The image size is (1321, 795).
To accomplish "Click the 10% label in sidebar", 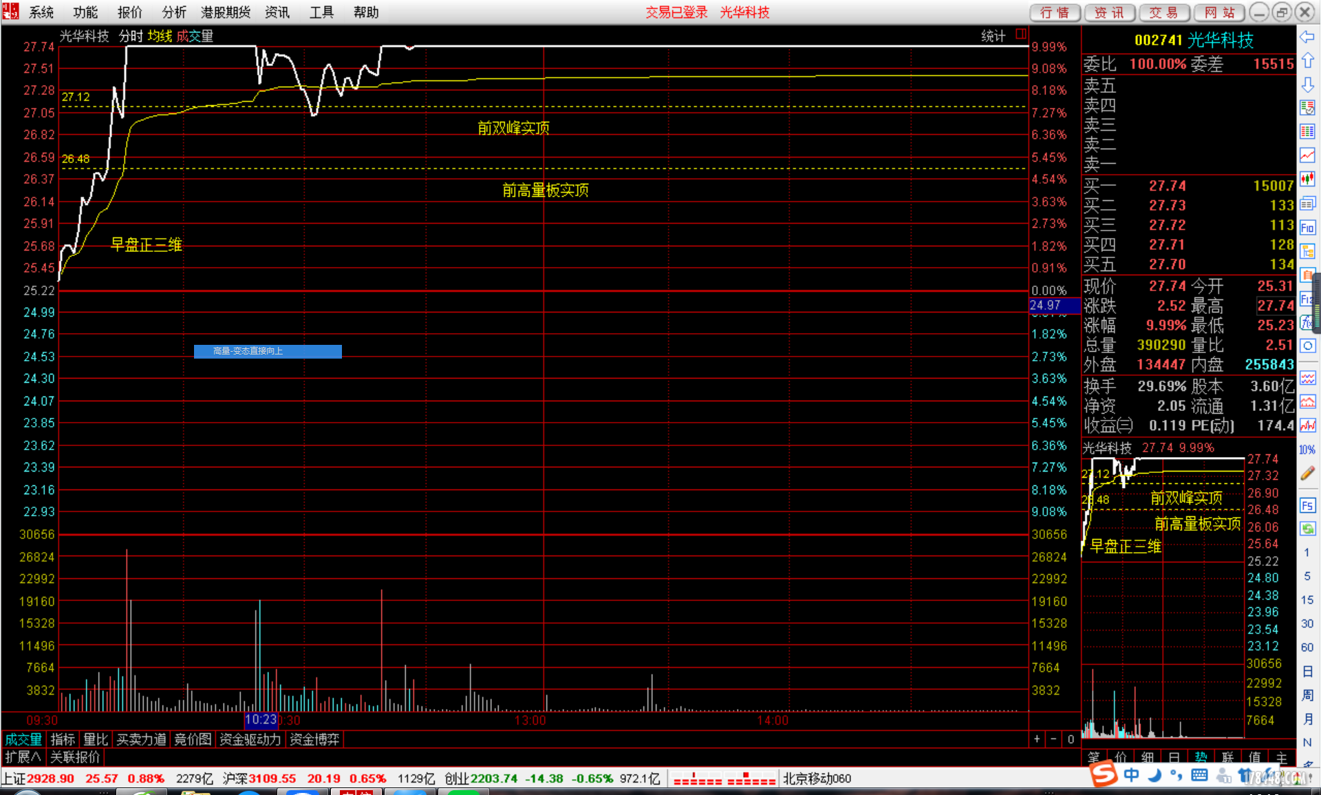I will click(x=1307, y=449).
